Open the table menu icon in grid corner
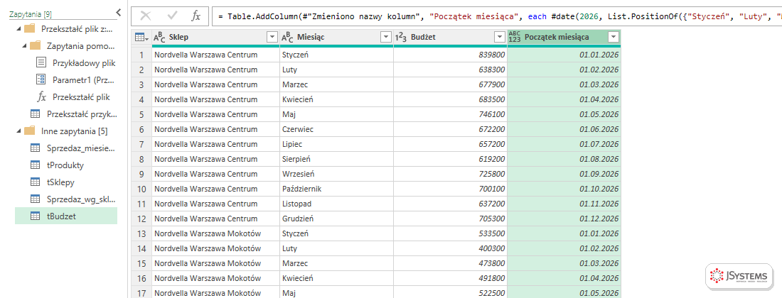 tap(141, 38)
